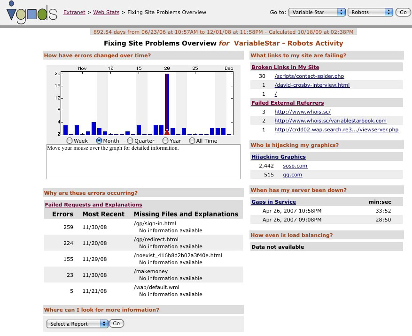
Task: Click the Data not available text
Action: [278, 247]
